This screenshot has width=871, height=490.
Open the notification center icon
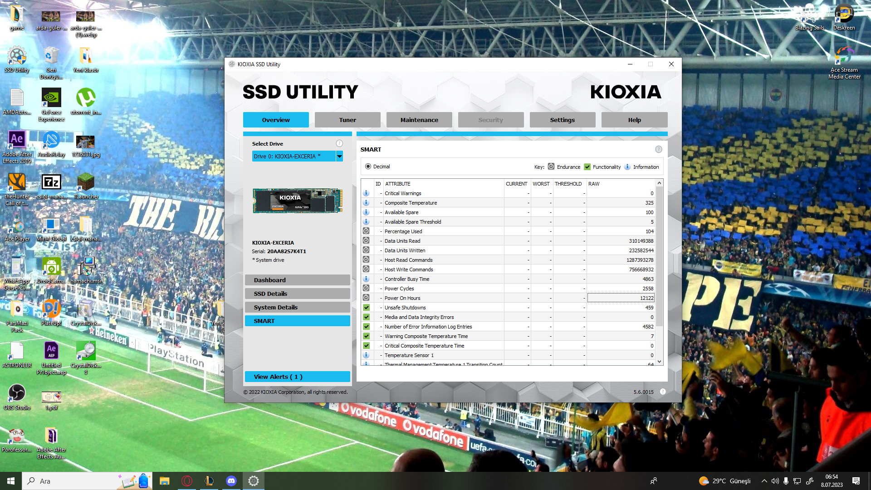(856, 481)
